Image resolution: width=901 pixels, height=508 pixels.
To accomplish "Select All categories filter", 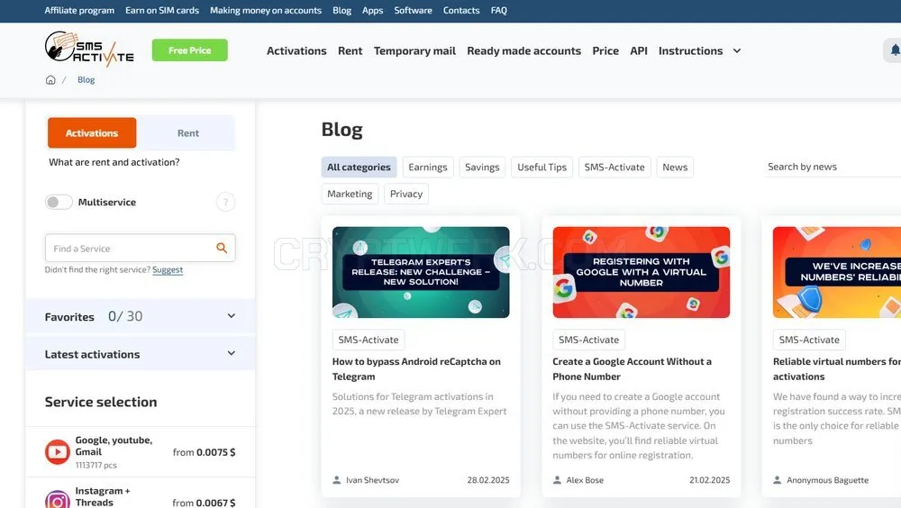I will [359, 168].
